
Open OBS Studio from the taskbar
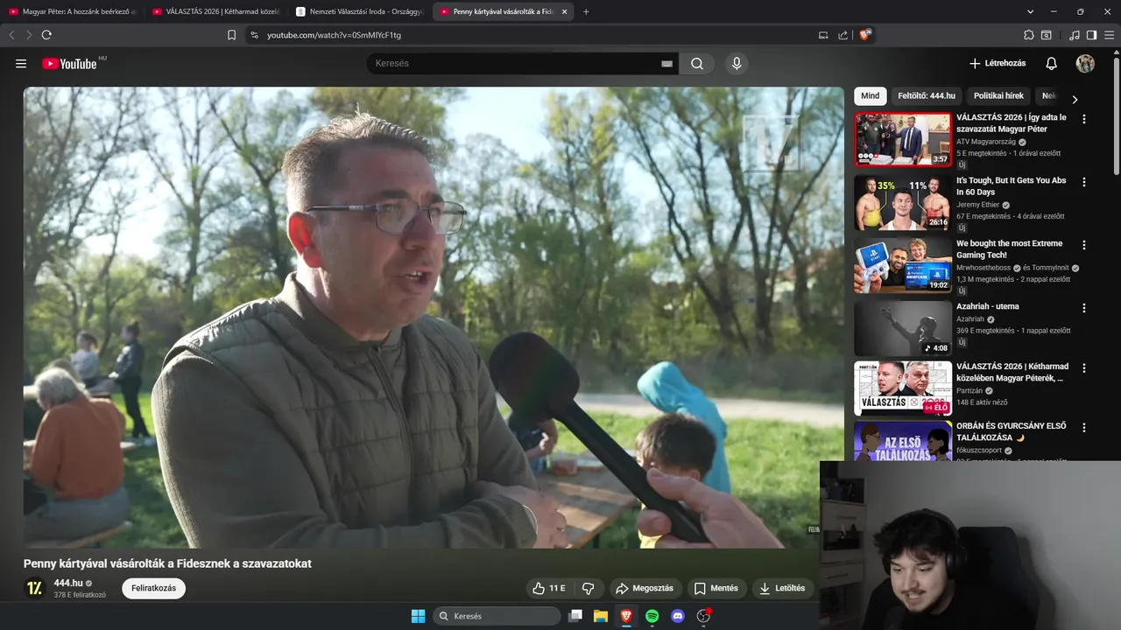(703, 616)
